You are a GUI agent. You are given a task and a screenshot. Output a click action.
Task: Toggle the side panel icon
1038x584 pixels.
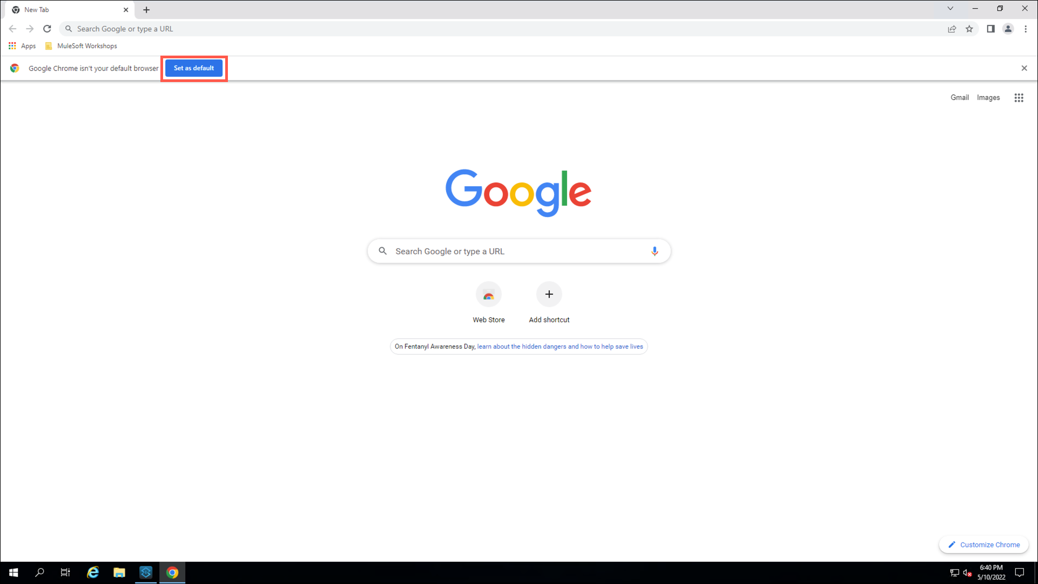point(990,29)
